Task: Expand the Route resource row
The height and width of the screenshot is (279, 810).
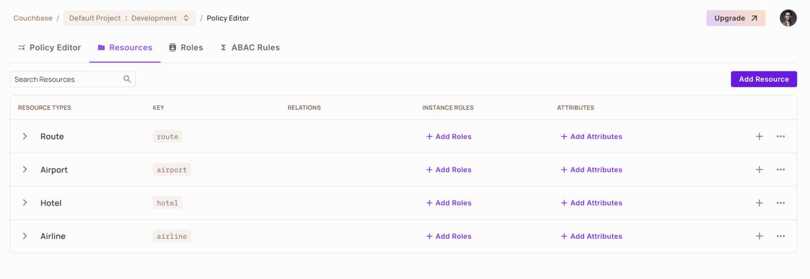Action: 25,136
